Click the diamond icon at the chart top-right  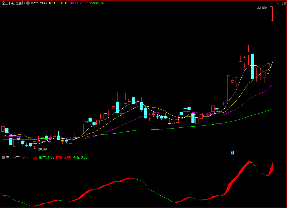click(x=279, y=3)
